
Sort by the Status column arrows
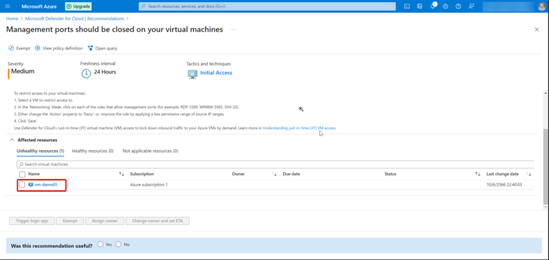click(x=478, y=174)
